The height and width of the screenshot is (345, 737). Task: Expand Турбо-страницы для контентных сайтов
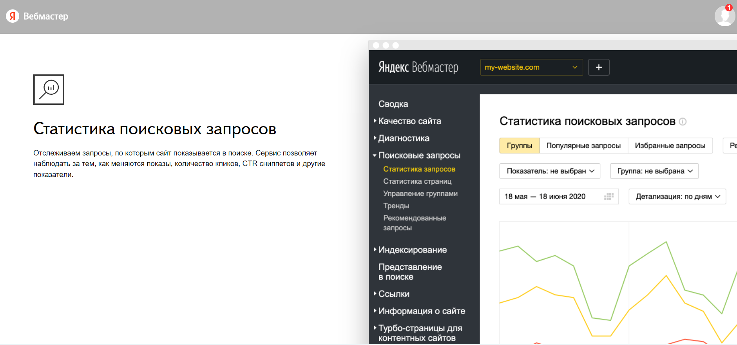point(418,333)
